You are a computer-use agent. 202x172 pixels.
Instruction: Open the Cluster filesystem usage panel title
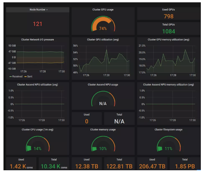pyautogui.click(x=168, y=130)
